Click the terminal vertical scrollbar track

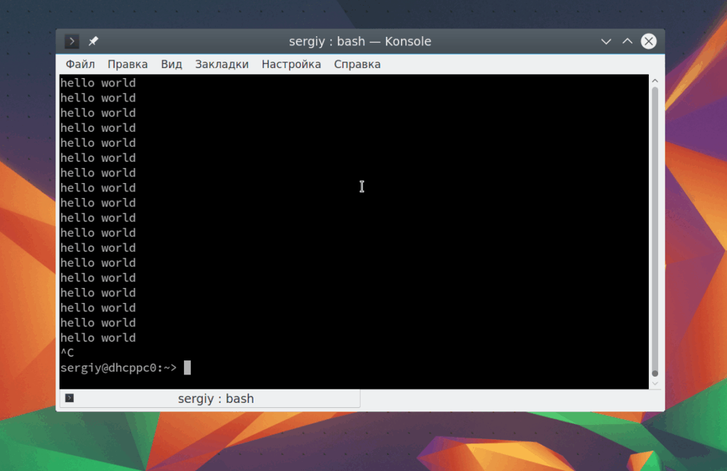click(655, 231)
